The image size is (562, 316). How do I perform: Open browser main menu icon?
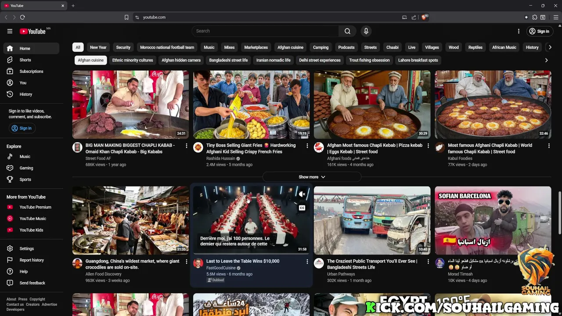[556, 17]
